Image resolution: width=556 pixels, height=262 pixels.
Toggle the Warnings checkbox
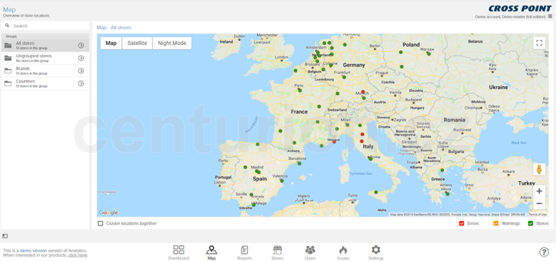point(495,224)
